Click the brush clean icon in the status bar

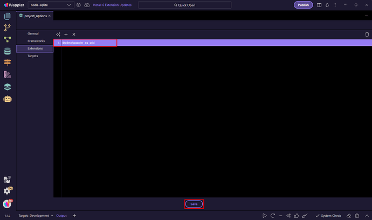point(305,216)
